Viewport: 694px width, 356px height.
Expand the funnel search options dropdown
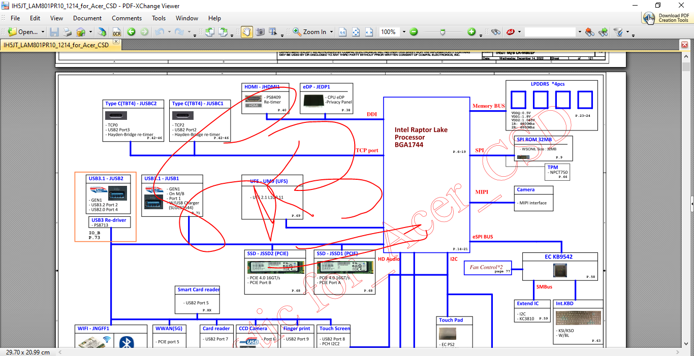pos(627,31)
